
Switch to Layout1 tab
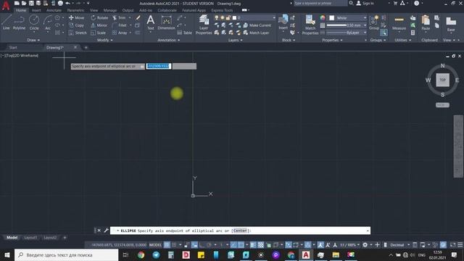(30, 238)
